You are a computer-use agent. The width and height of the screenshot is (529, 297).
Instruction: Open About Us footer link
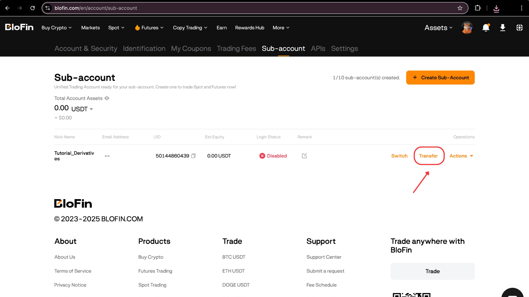click(x=65, y=257)
